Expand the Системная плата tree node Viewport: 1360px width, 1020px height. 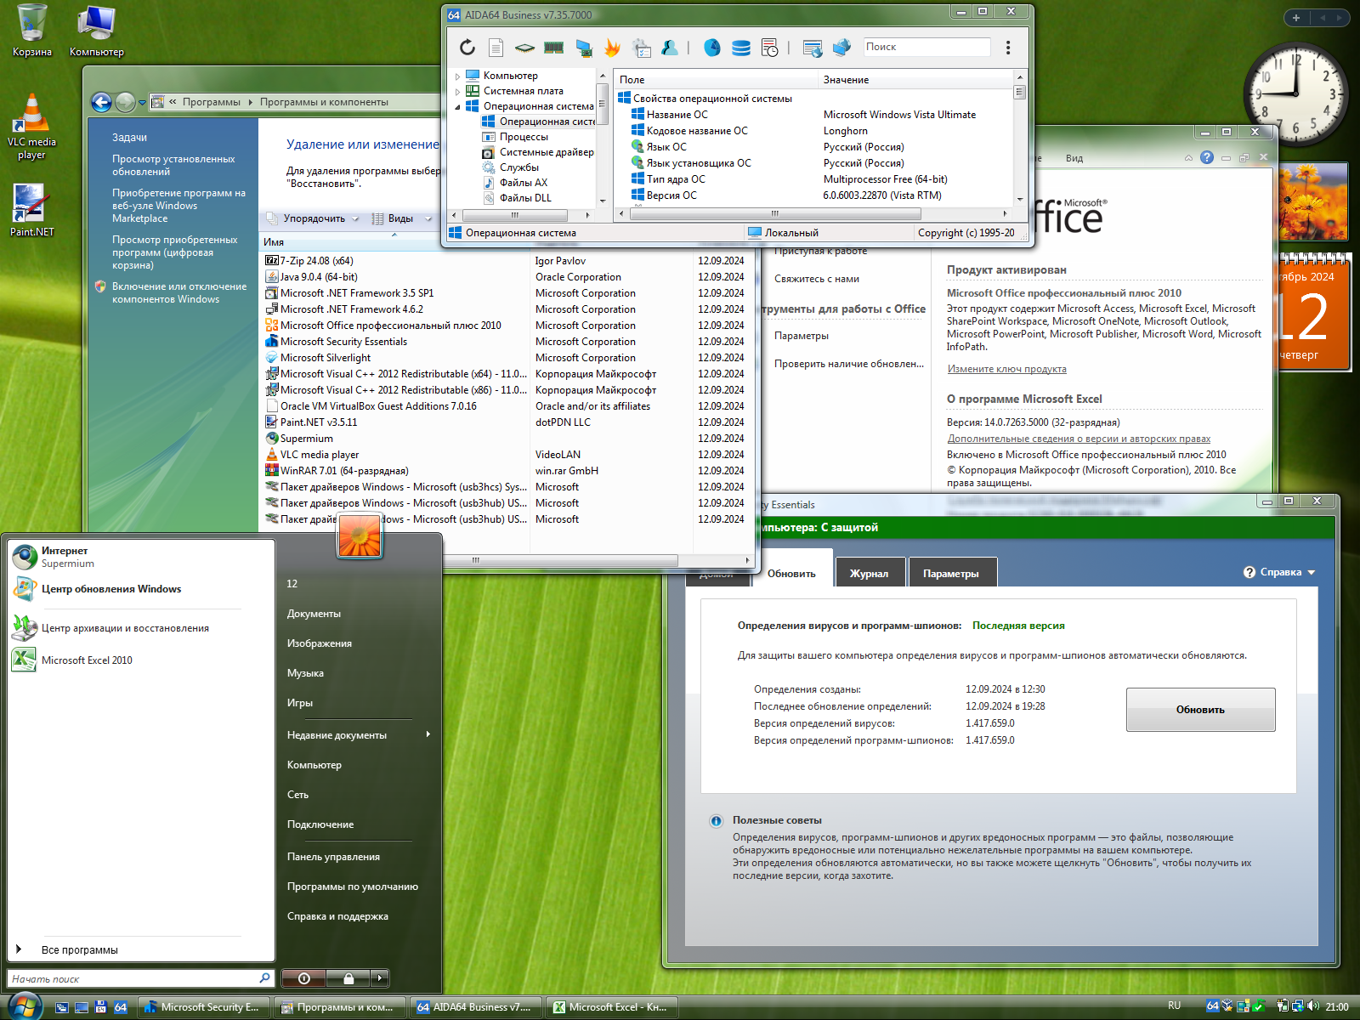[x=457, y=92]
